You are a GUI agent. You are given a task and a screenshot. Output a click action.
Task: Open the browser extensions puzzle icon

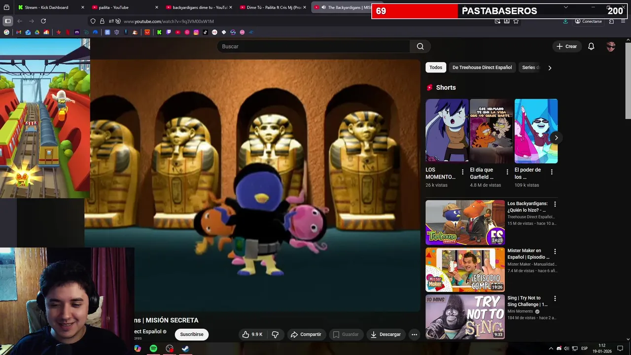pyautogui.click(x=611, y=21)
